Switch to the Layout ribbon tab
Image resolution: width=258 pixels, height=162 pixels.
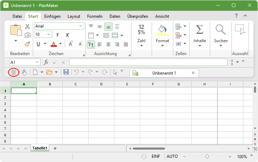point(74,16)
